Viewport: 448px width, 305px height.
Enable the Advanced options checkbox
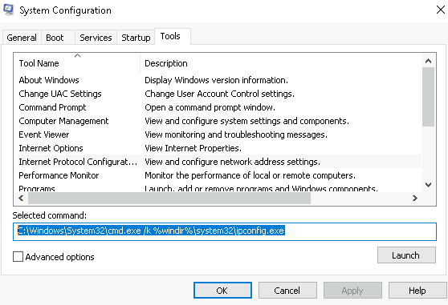pyautogui.click(x=18, y=257)
